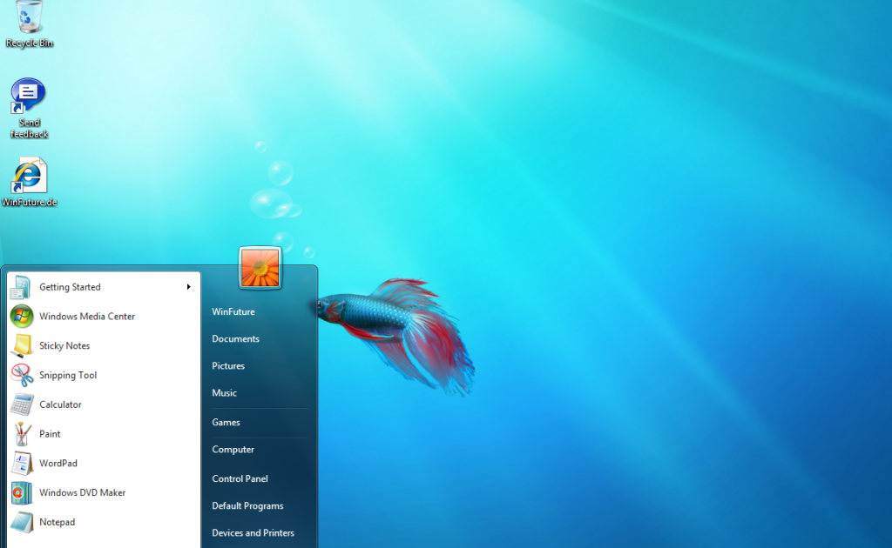The width and height of the screenshot is (892, 548).
Task: Open Windows DVD Maker
Action: [83, 492]
